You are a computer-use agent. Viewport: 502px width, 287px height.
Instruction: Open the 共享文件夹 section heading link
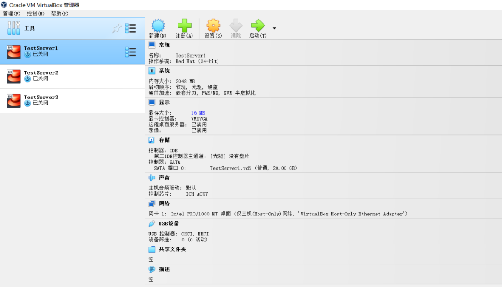(172, 249)
